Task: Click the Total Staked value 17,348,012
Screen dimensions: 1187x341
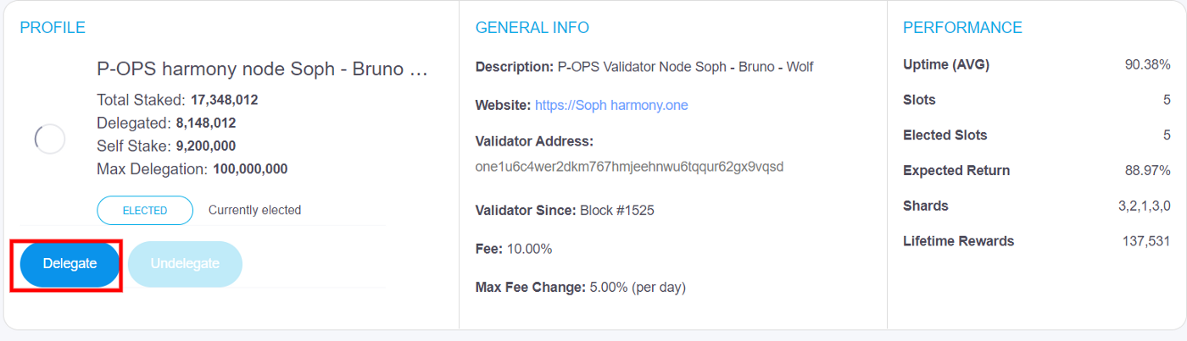Action: tap(224, 100)
